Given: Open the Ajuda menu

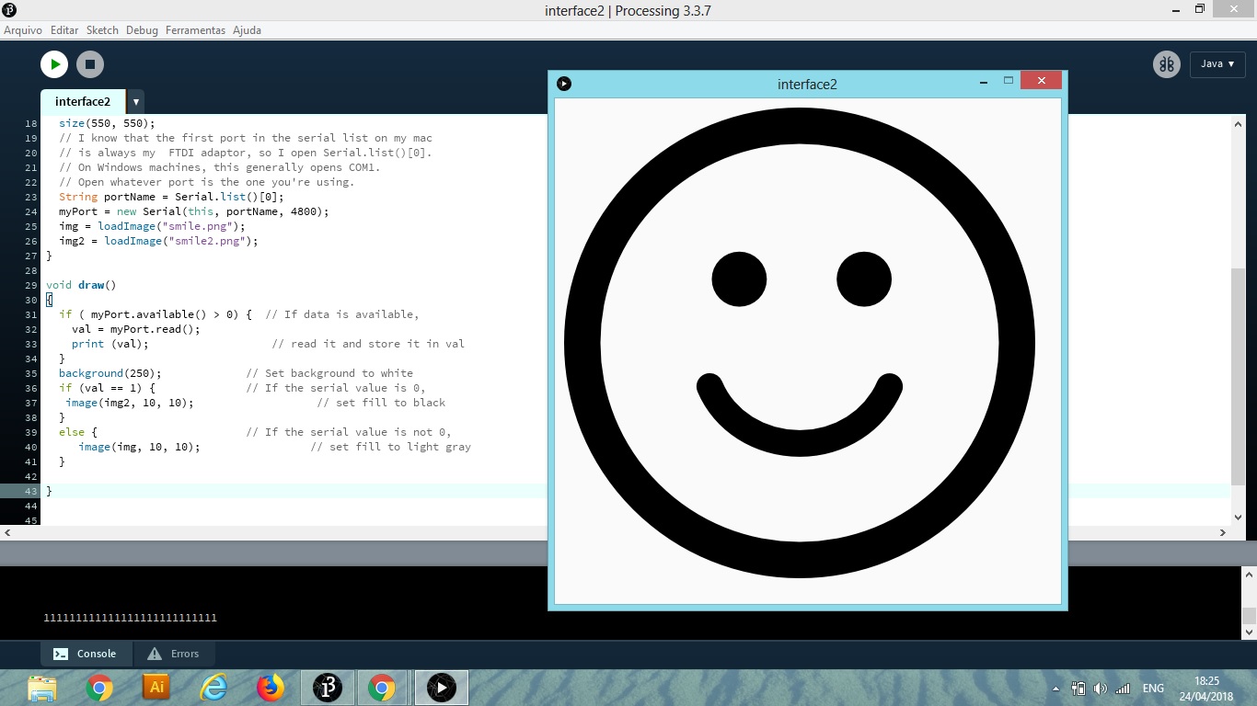Looking at the screenshot, I should click(247, 30).
